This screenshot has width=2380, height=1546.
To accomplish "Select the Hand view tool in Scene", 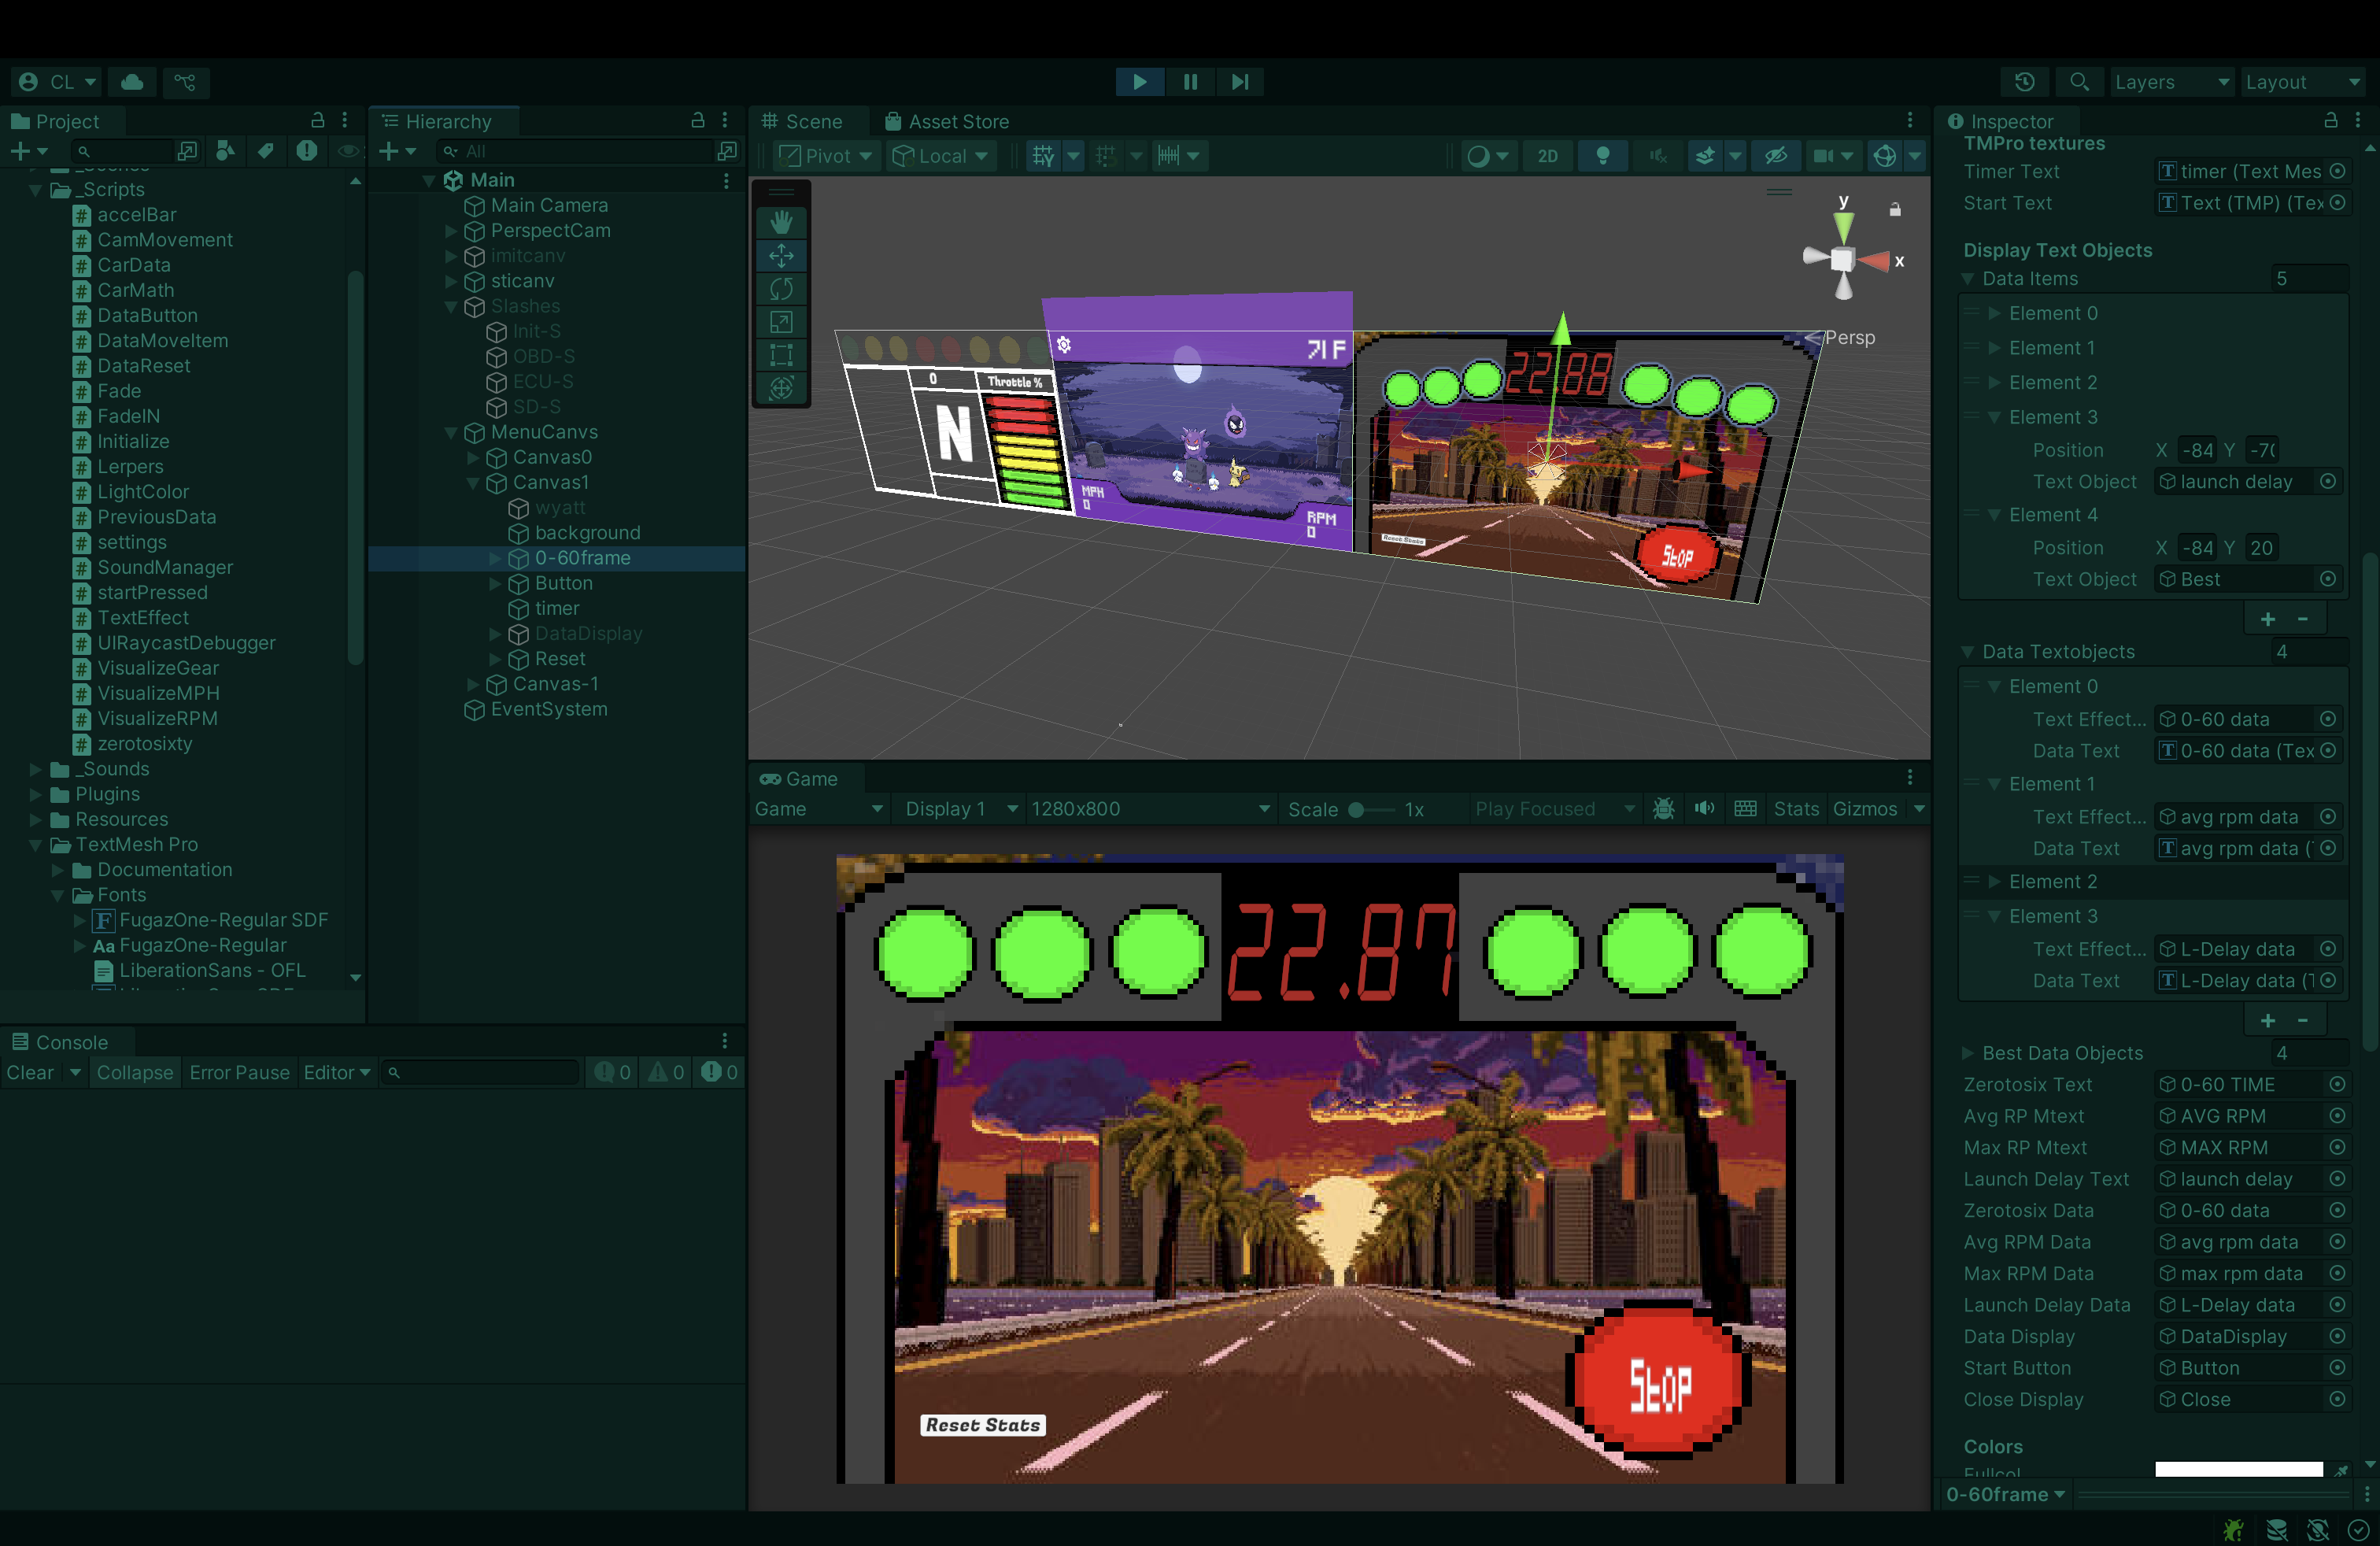I will [x=781, y=222].
